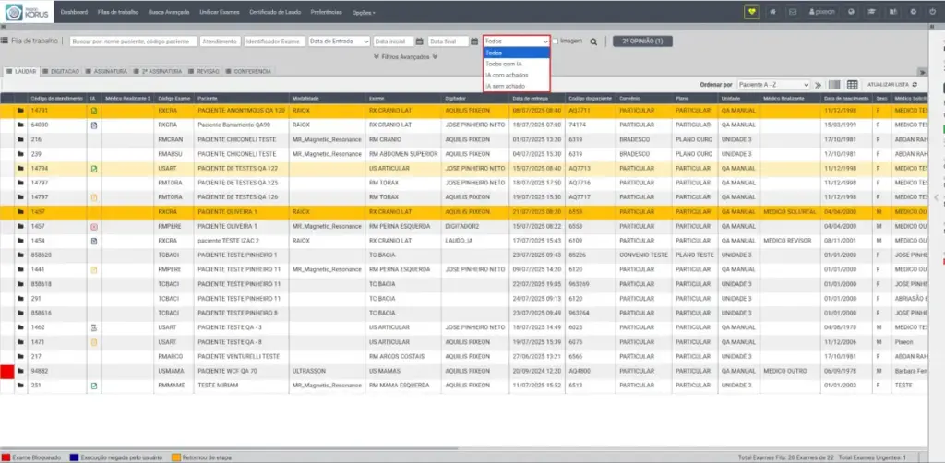Click the blue IA icon on row 1454
The image size is (945, 463).
(93, 241)
